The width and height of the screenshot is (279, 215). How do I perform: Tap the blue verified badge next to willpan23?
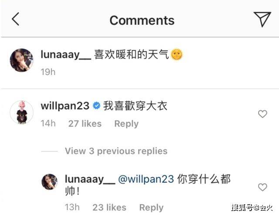click(96, 106)
